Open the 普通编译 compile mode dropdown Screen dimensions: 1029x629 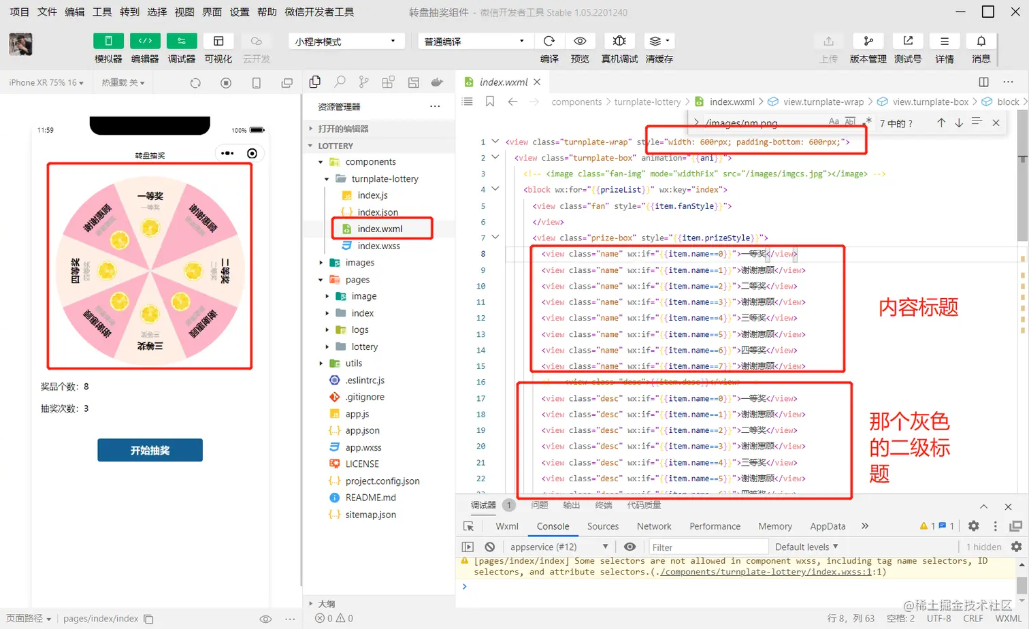(474, 42)
